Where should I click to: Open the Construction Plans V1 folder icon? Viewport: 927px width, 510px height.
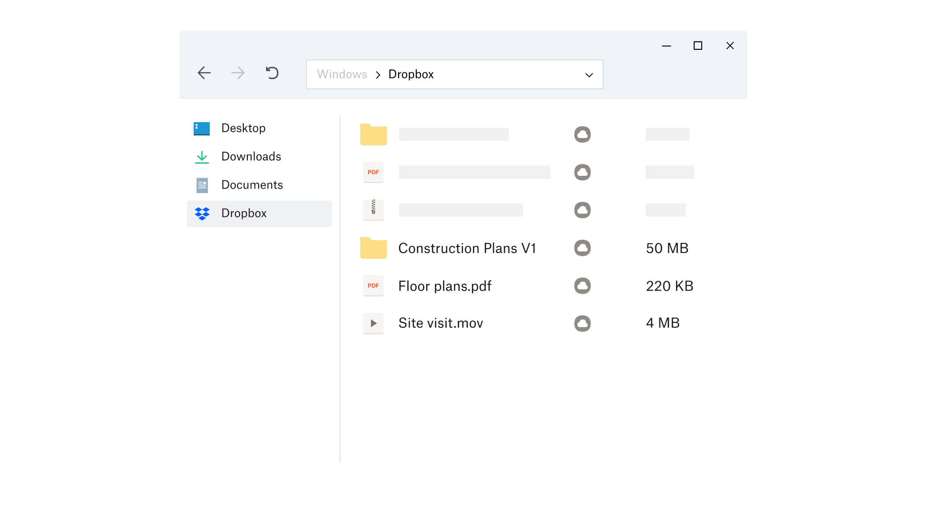pos(373,248)
